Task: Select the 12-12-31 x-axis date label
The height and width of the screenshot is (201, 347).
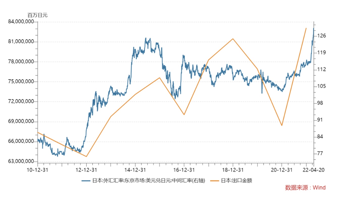Action: [x=86, y=170]
